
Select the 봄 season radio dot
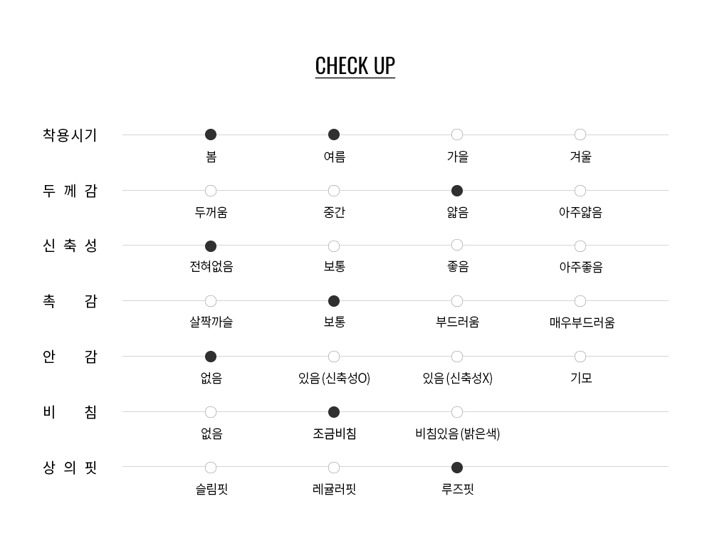tap(211, 135)
